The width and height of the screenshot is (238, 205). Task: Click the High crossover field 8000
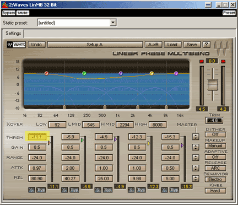[x=158, y=125]
